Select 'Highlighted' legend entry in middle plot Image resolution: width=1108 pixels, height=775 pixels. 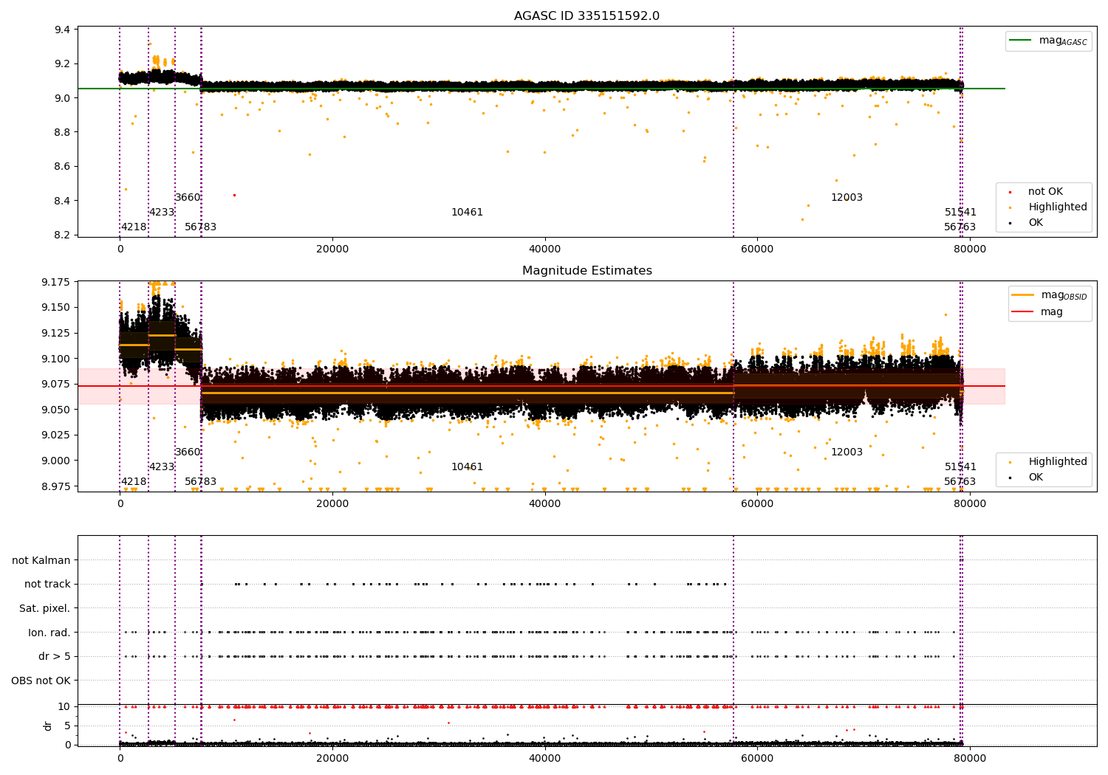pos(1057,462)
